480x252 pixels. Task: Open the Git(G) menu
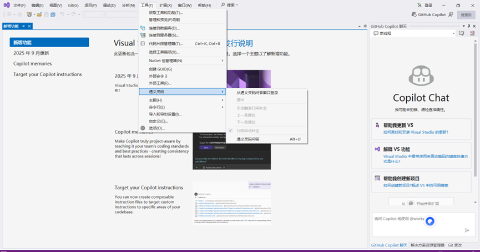point(73,5)
